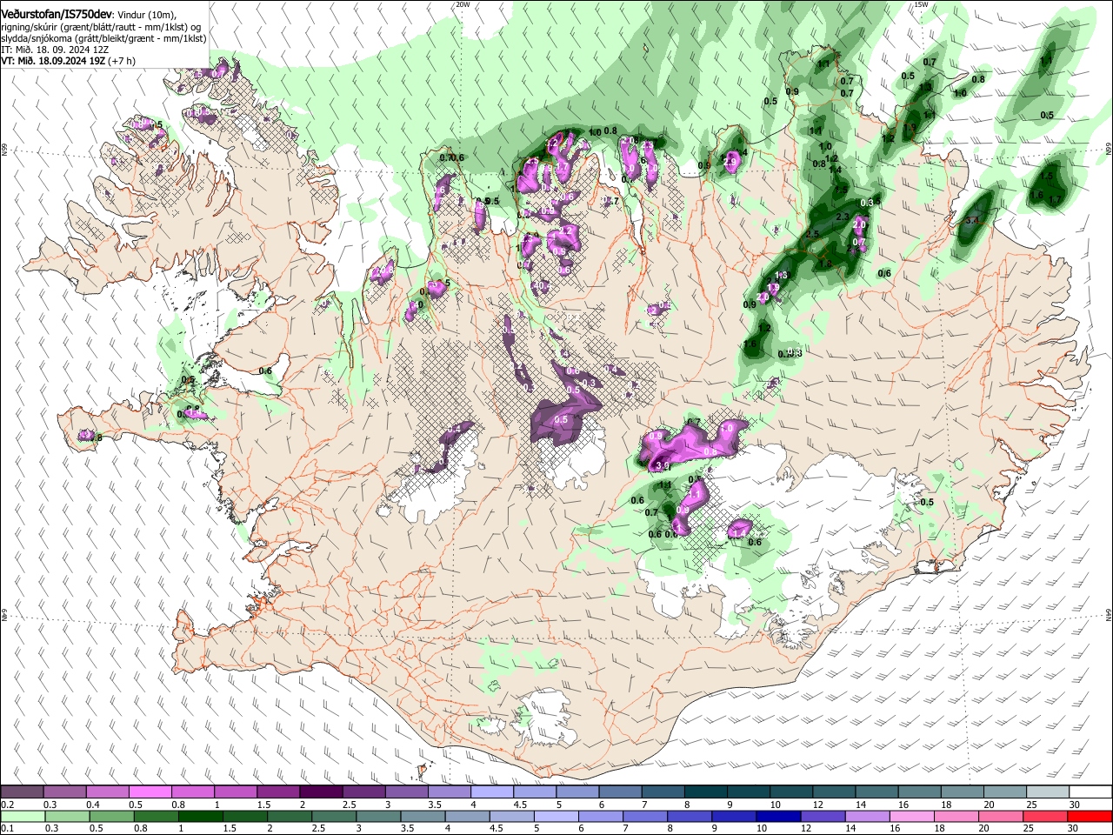Pick the dark plum 0.2 swatch in upper legend row
1113x835 pixels.
pyautogui.click(x=22, y=792)
